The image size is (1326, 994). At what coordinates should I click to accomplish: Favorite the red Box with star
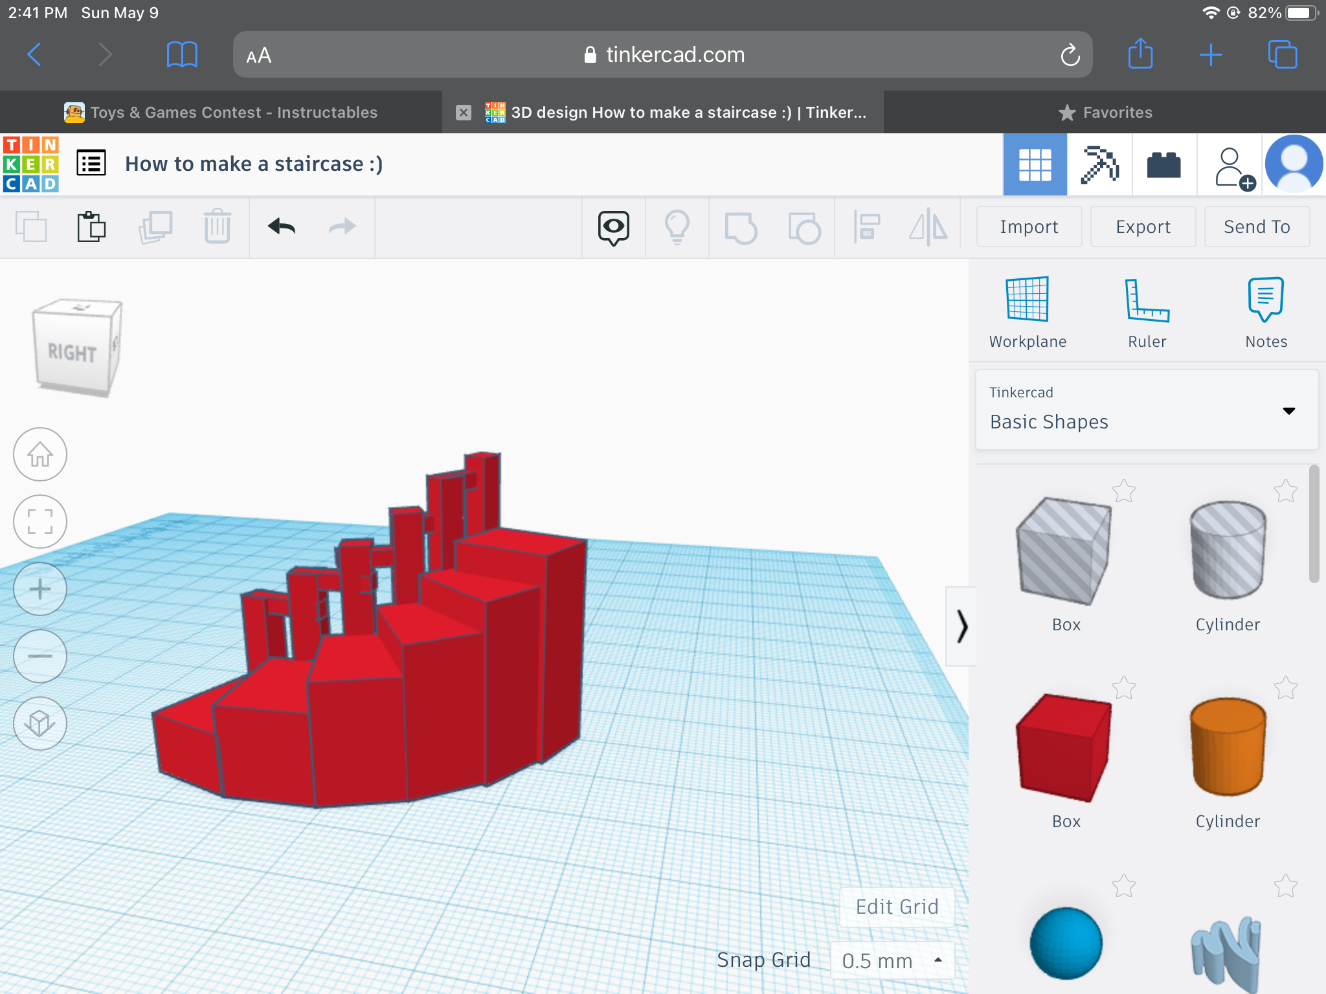(1124, 688)
